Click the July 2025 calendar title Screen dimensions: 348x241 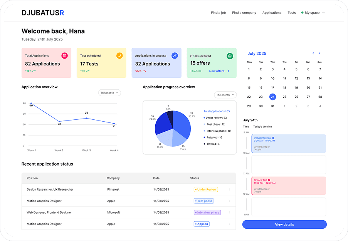(x=257, y=54)
